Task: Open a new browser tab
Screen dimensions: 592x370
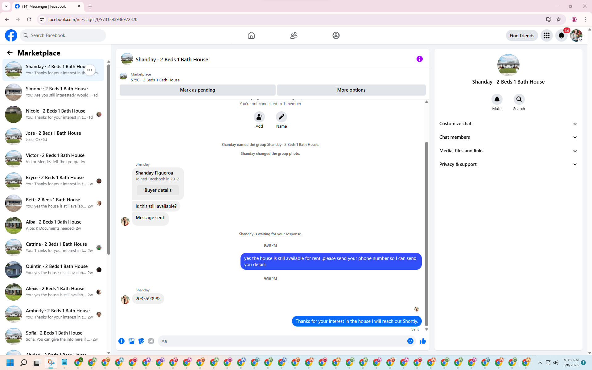Action: point(90,6)
